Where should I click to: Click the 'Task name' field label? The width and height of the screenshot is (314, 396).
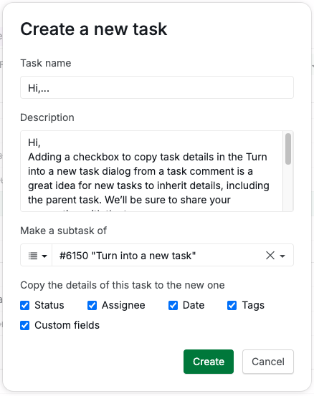(46, 63)
